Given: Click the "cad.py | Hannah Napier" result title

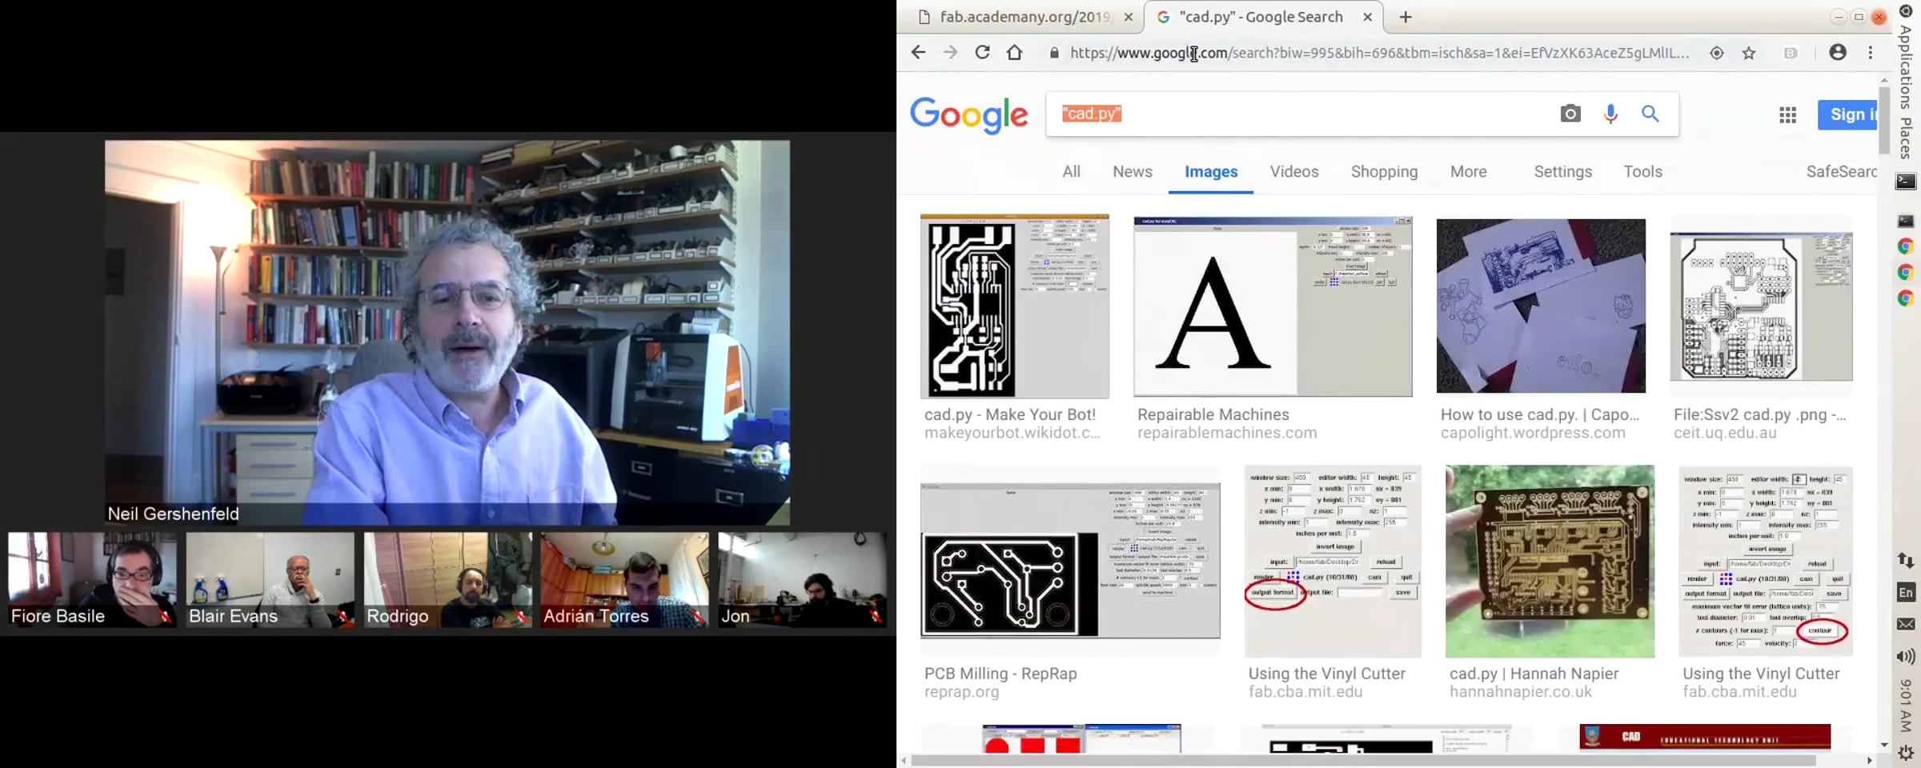Looking at the screenshot, I should 1534,674.
